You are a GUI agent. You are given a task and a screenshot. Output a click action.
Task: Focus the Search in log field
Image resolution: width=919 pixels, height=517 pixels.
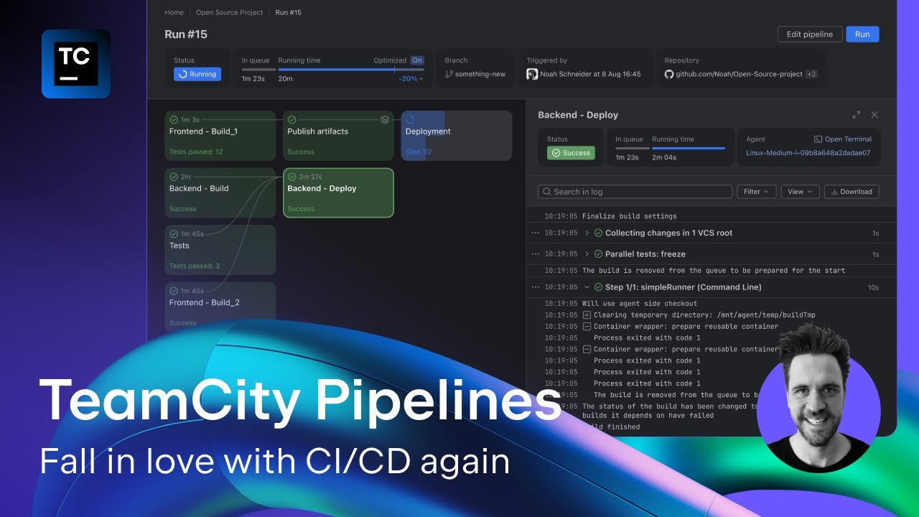click(635, 192)
